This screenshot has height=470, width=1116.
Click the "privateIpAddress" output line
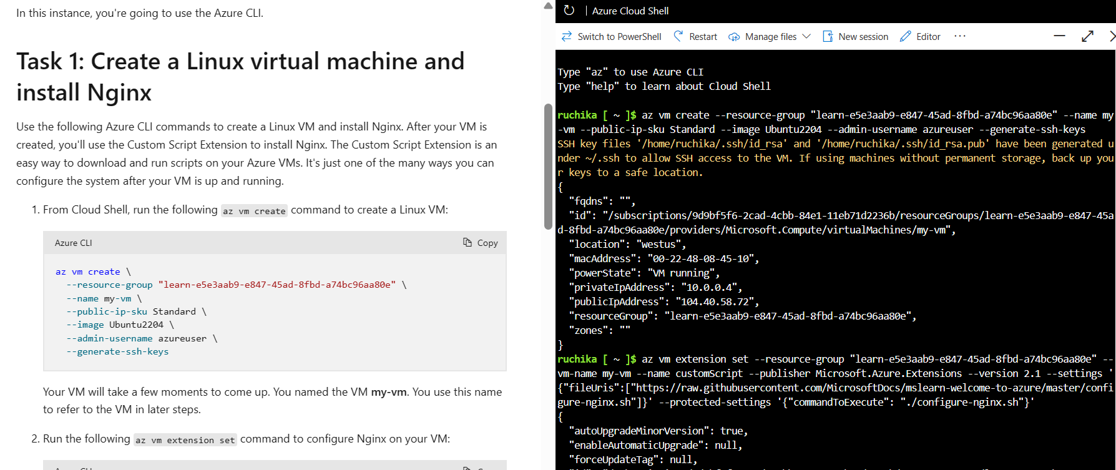[x=655, y=287]
